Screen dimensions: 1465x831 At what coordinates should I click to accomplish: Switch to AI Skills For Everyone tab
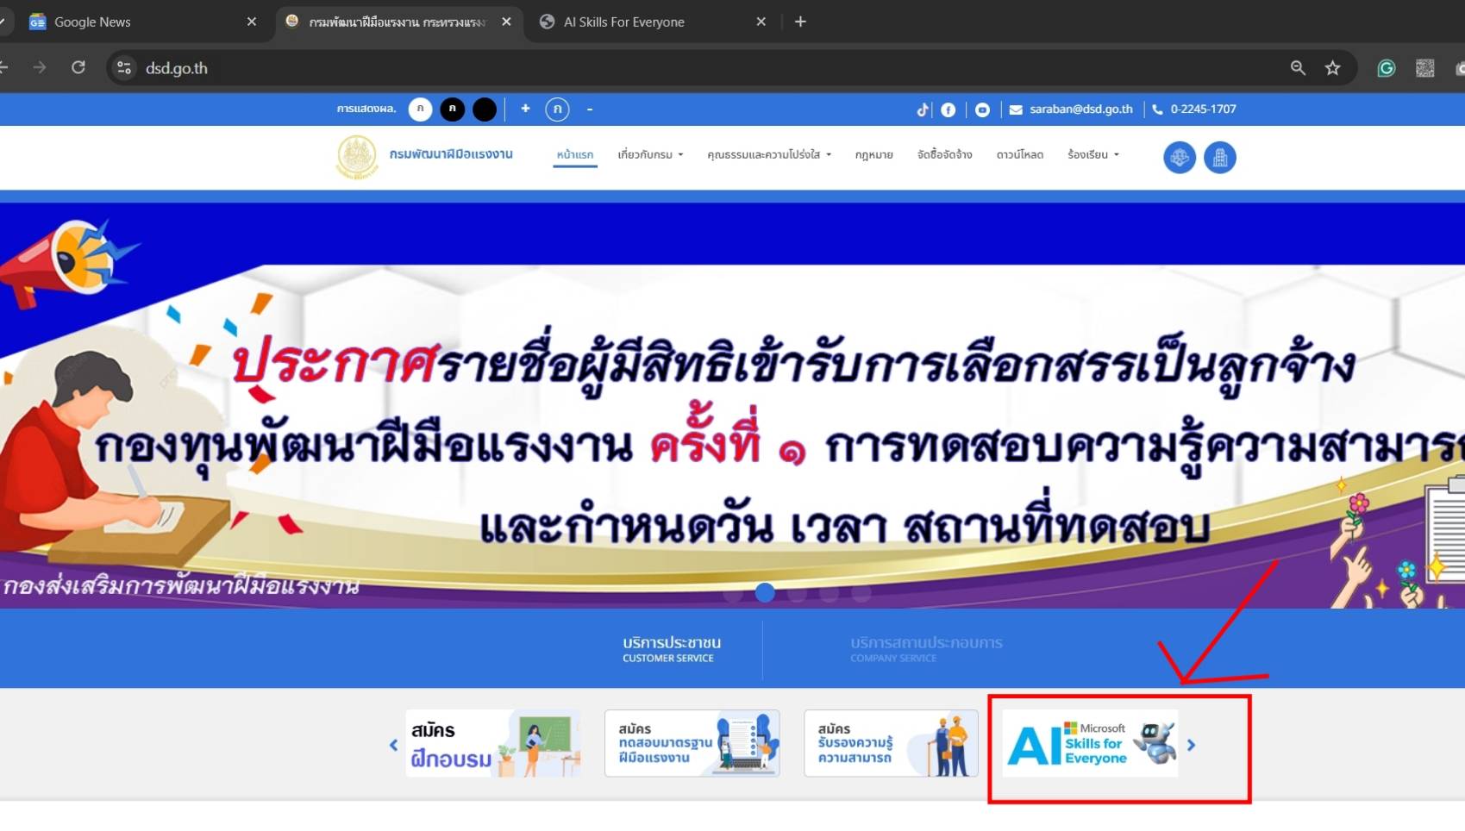(x=624, y=22)
